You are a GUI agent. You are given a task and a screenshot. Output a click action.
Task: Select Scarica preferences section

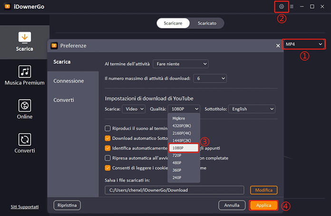[x=73, y=62]
